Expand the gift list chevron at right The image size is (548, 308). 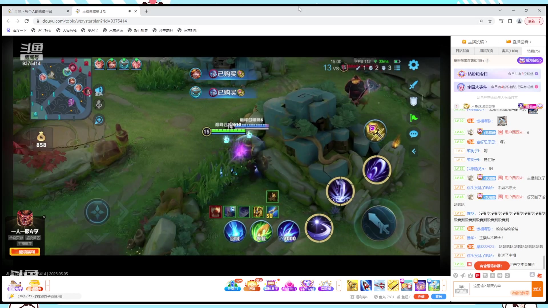tap(444, 285)
